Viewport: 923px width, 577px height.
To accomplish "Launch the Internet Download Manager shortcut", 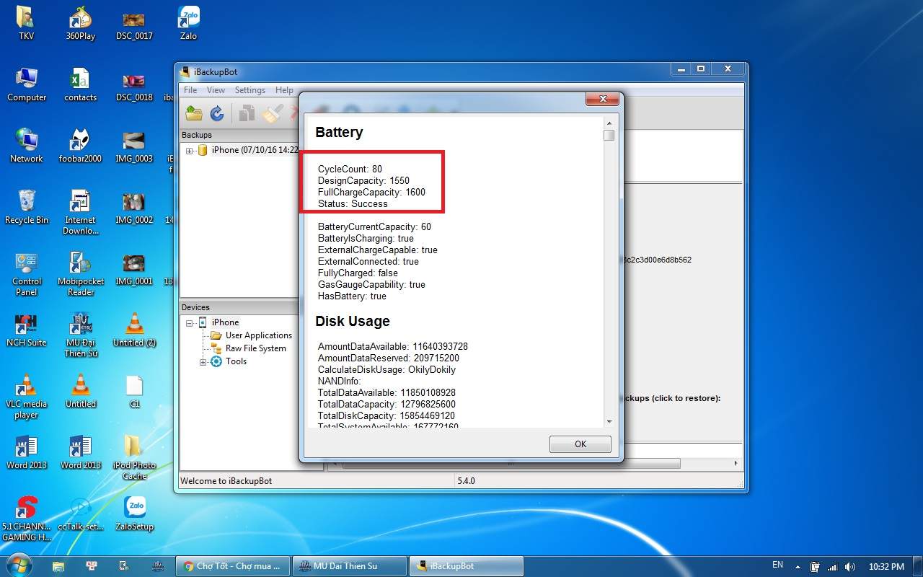I will point(80,213).
